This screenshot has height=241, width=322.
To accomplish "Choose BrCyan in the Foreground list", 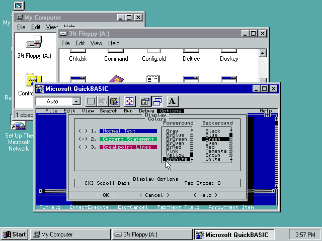I will tap(175, 143).
